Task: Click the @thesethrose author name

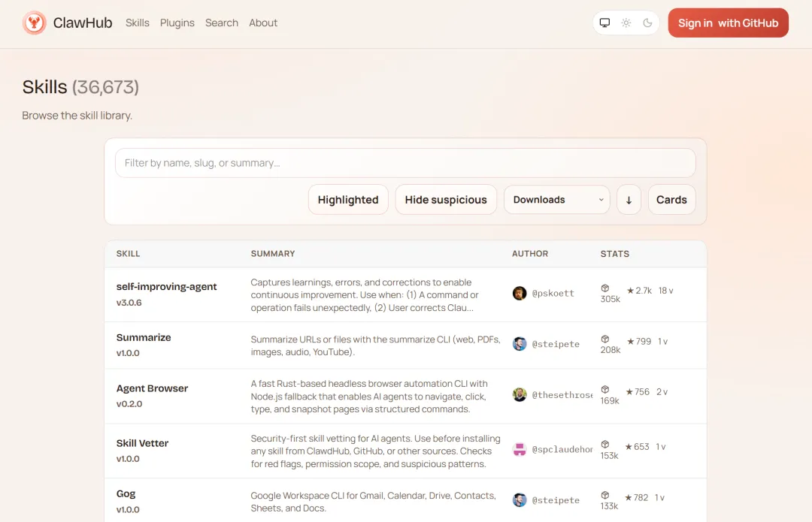Action: click(562, 395)
